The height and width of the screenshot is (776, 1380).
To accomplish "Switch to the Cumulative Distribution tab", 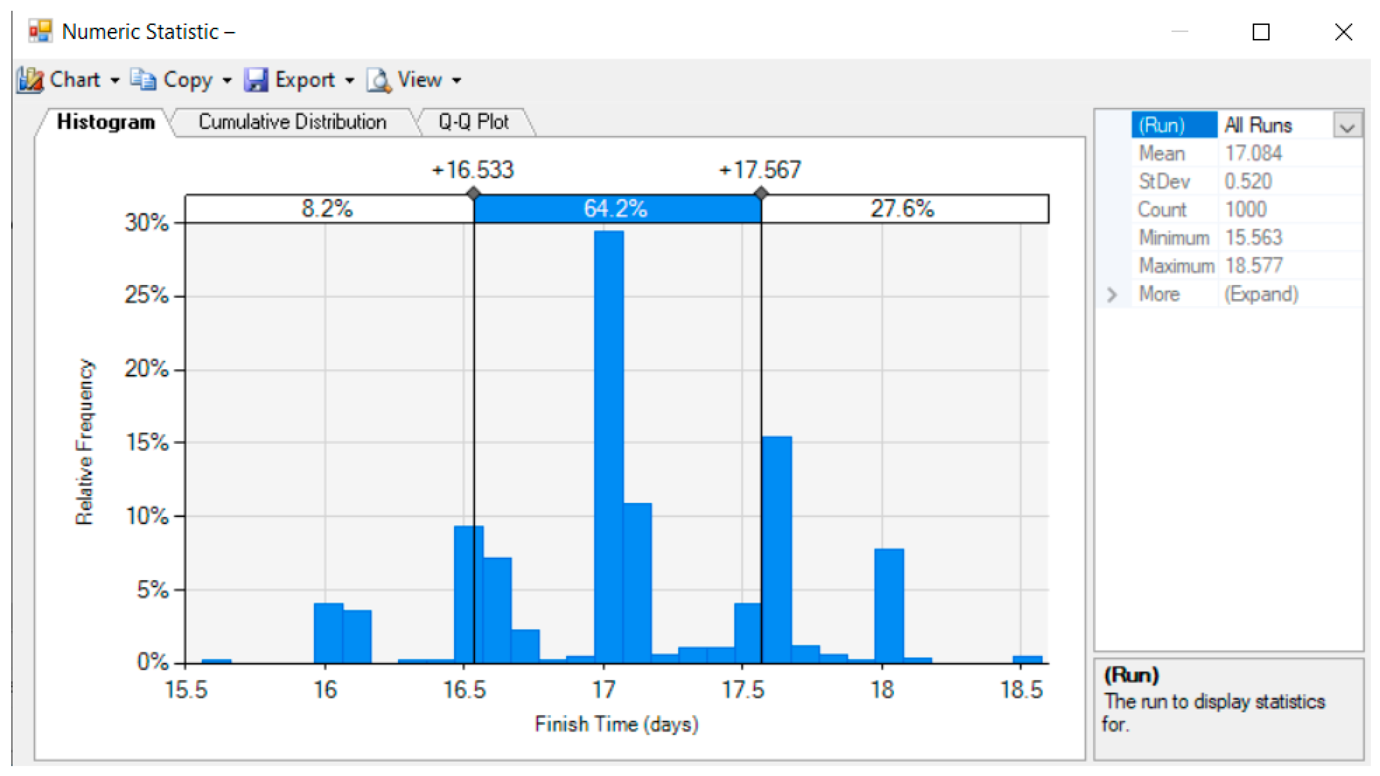I will coord(293,122).
